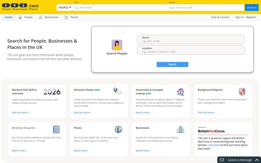
Task: Click the 192.com logo
Action: point(20,7)
